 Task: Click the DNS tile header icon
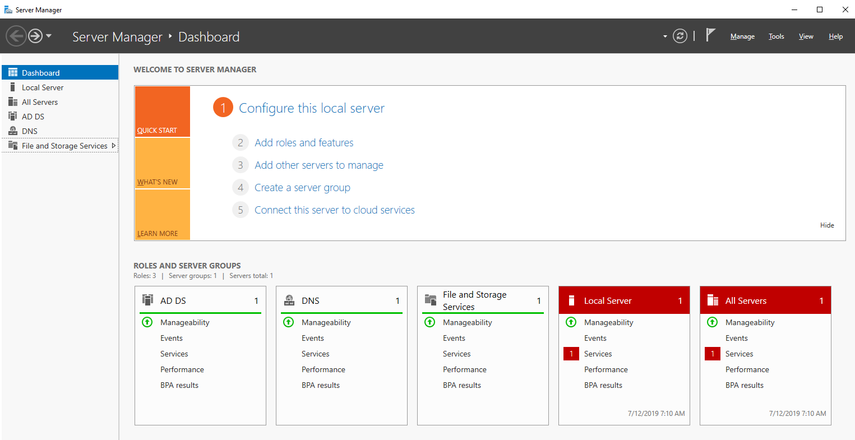[x=289, y=300]
